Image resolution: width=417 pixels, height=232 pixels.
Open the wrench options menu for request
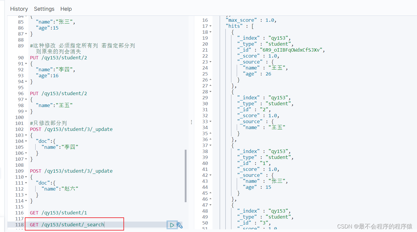[x=180, y=225]
